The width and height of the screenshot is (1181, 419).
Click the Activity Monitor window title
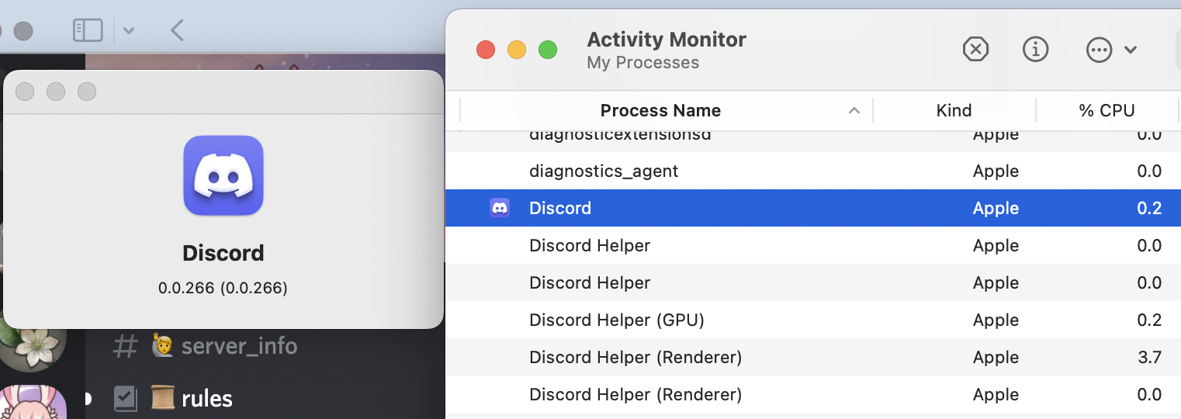coord(667,40)
